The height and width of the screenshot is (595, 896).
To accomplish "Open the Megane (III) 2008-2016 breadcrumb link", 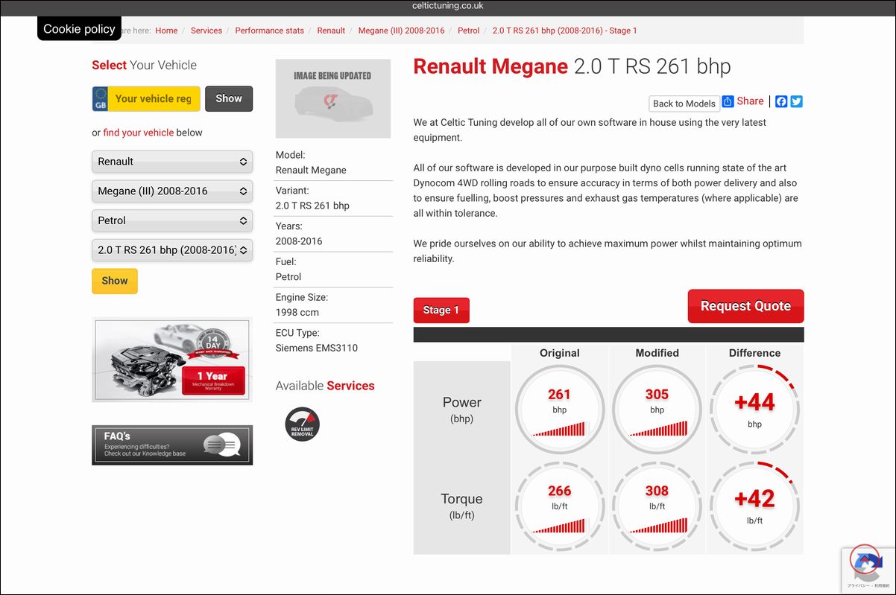I will [401, 31].
